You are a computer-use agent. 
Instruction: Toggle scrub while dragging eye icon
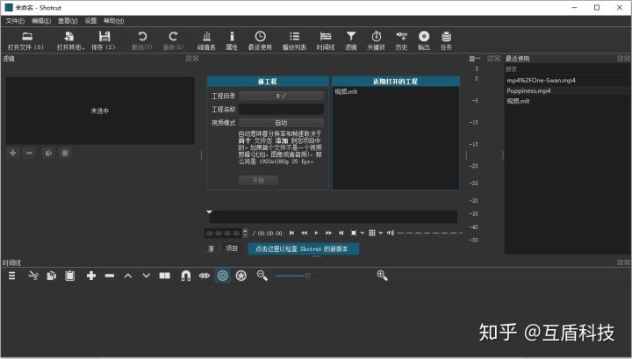tap(204, 276)
